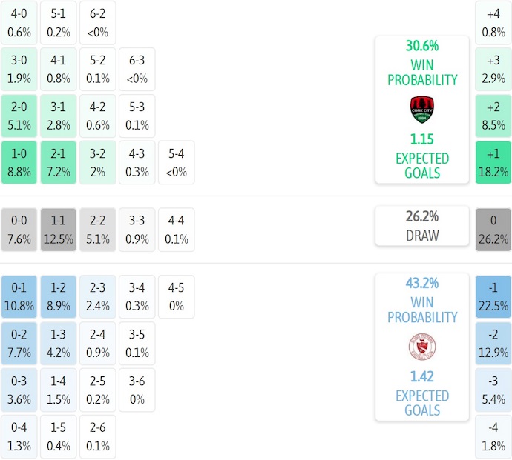Click the 2-1 score tile at 7.2%
This screenshot has width=512, height=460.
tap(59, 163)
